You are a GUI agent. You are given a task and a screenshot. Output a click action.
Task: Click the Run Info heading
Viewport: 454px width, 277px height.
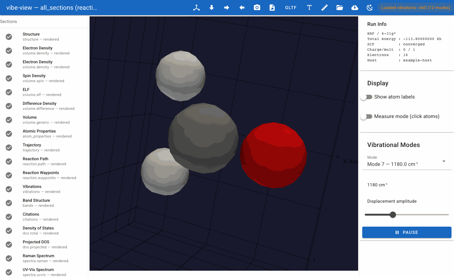pyautogui.click(x=377, y=24)
